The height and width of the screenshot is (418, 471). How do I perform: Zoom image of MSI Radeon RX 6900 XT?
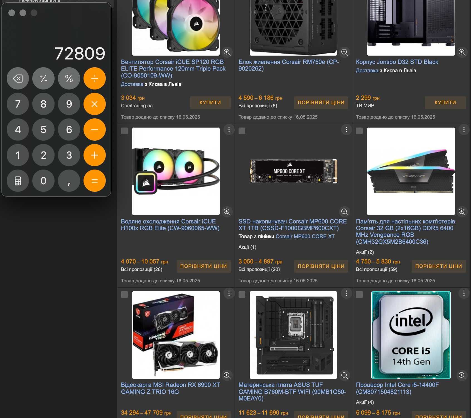[x=227, y=375]
